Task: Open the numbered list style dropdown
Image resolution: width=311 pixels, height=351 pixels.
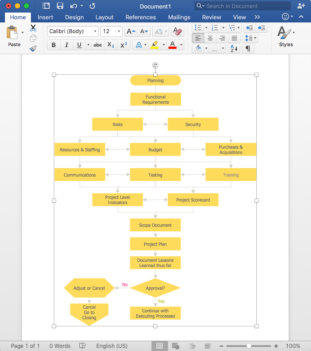Action: (x=223, y=28)
